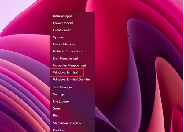Launch Event Viewer
The width and height of the screenshot is (184, 132).
62,30
